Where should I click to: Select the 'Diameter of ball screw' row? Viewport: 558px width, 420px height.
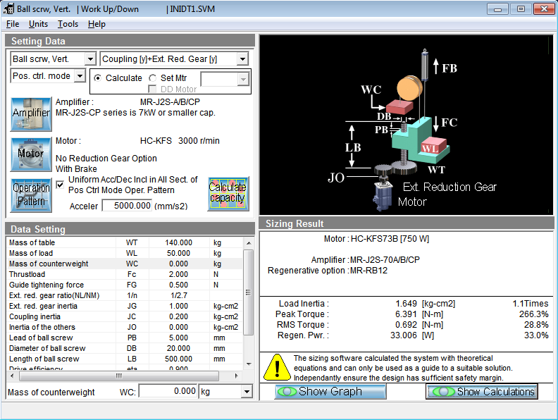click(125, 348)
